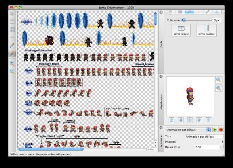Add a new animation with green plus
This screenshot has width=233, height=168.
(x=214, y=130)
